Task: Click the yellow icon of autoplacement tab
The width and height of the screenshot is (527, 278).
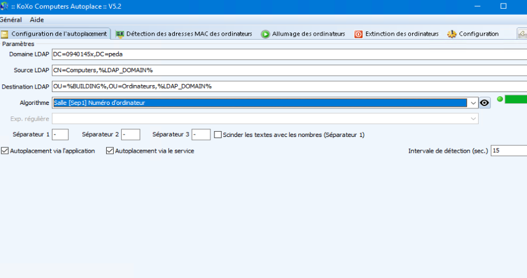Action: click(x=4, y=34)
